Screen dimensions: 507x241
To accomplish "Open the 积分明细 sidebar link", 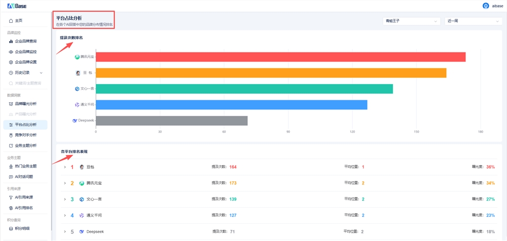I will point(22,229).
